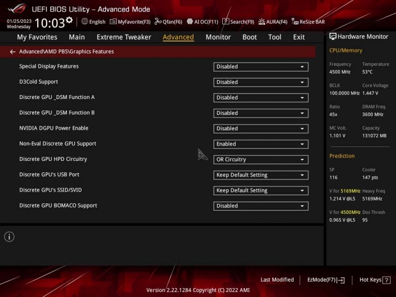
Task: Click the AI OC(F11) brain icon
Action: (190, 21)
